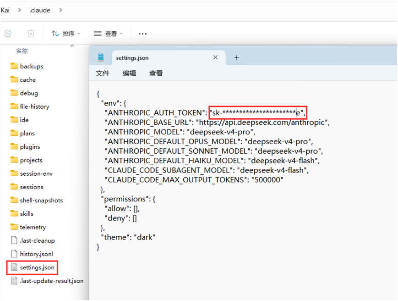Click the Notepad app icon
This screenshot has height=301, width=398.
(100, 57)
